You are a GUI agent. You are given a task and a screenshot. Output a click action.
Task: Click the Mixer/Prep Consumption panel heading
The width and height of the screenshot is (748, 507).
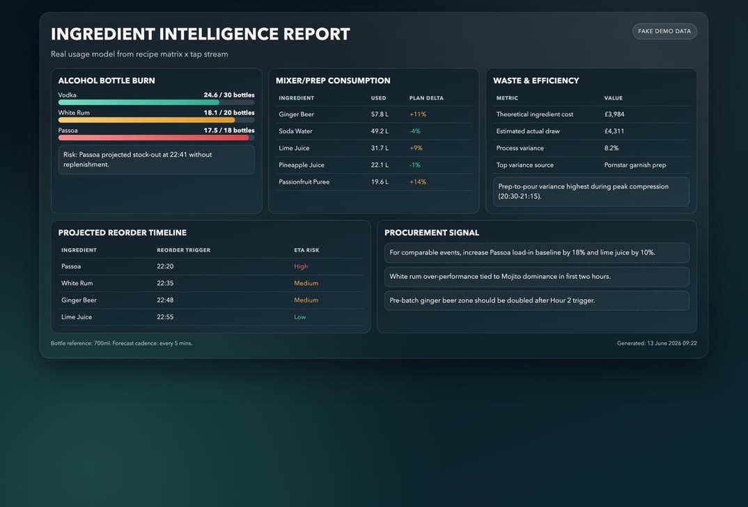tap(333, 81)
